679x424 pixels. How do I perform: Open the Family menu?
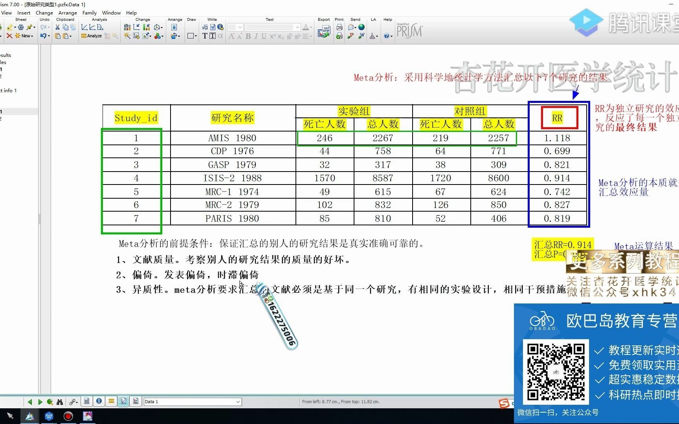pos(90,13)
